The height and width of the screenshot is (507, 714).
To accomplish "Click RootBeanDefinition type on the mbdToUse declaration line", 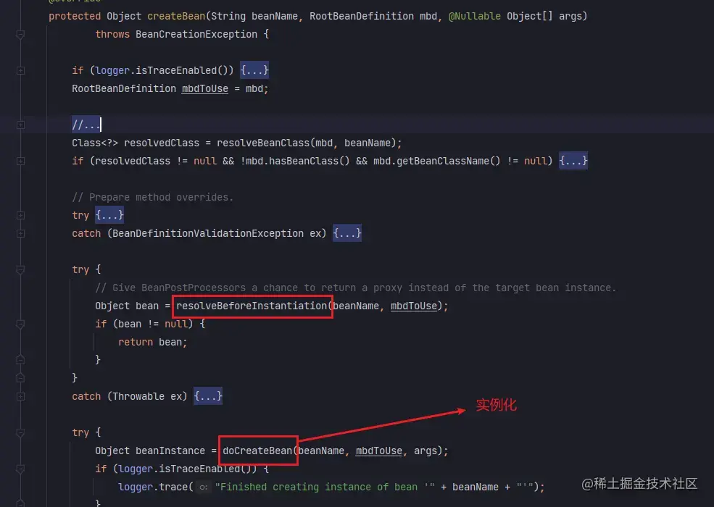I will coord(124,89).
